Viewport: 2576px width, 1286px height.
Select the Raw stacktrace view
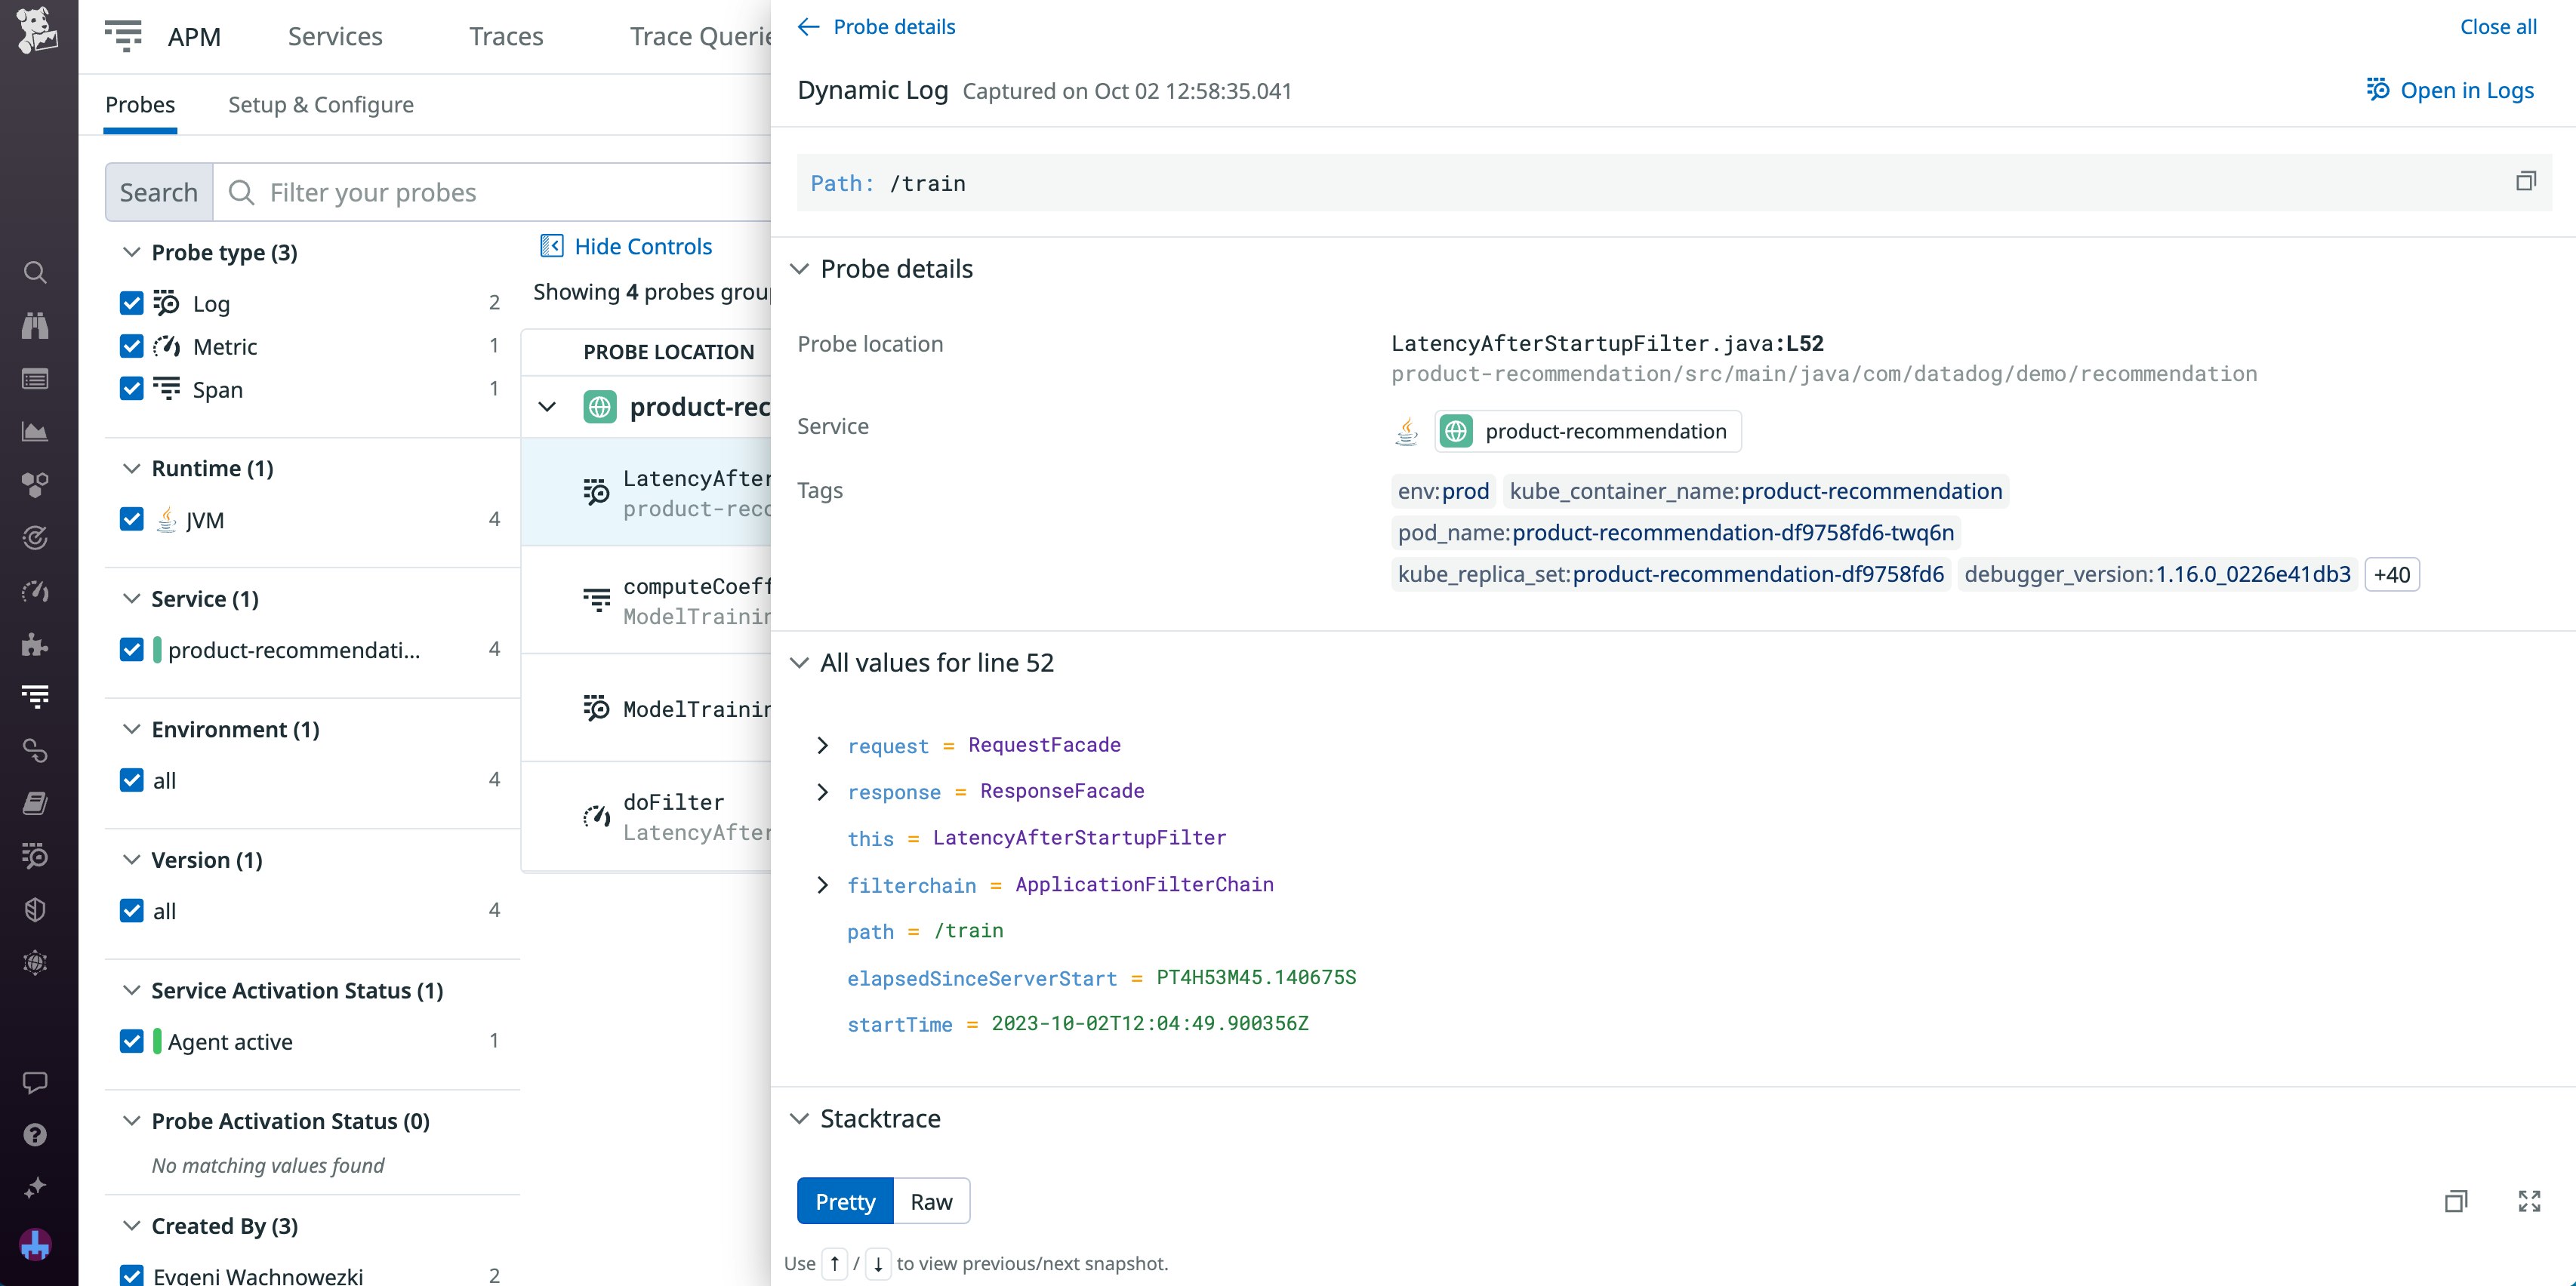point(930,1201)
